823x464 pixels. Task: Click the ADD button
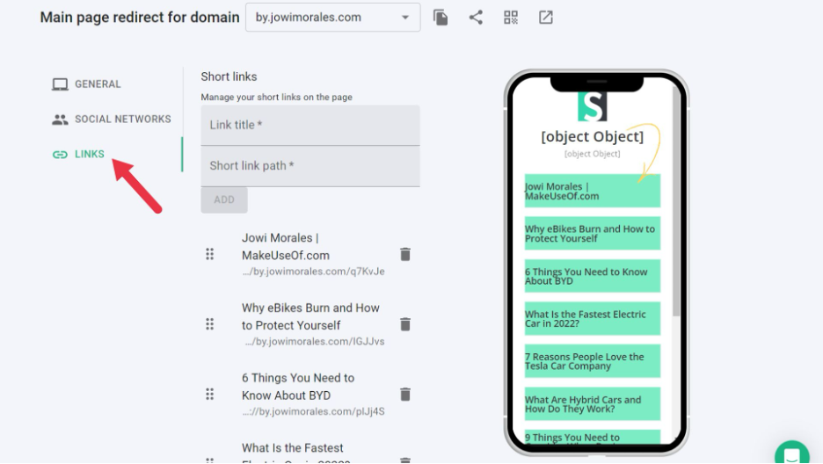(224, 199)
